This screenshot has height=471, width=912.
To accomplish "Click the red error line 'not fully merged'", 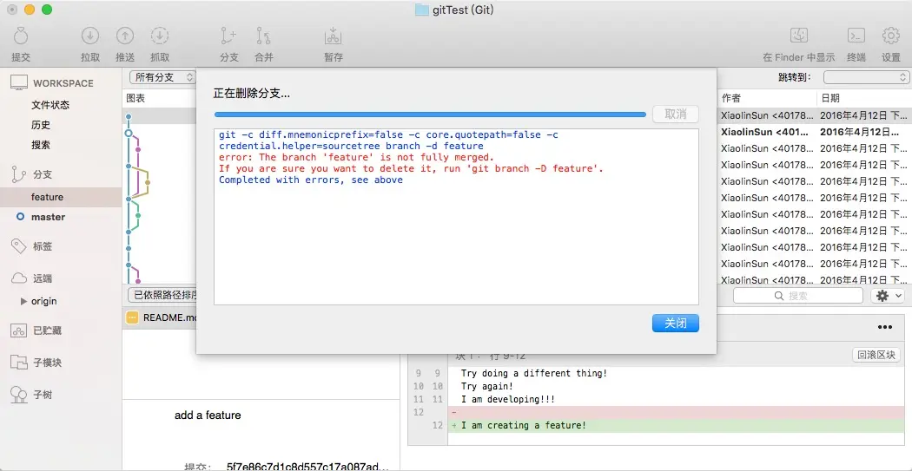I will pos(356,157).
